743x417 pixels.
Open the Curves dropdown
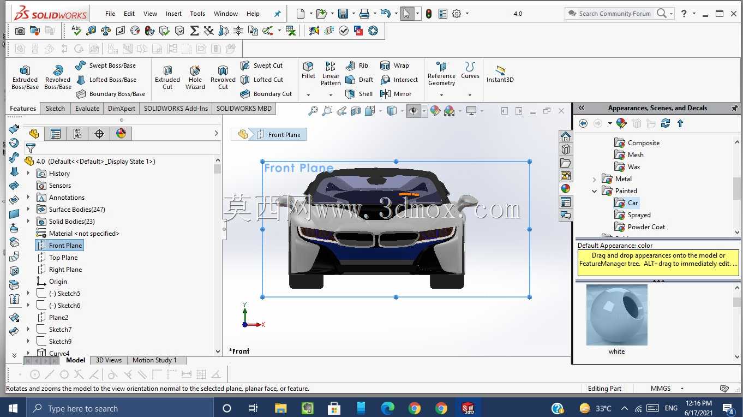tap(470, 95)
